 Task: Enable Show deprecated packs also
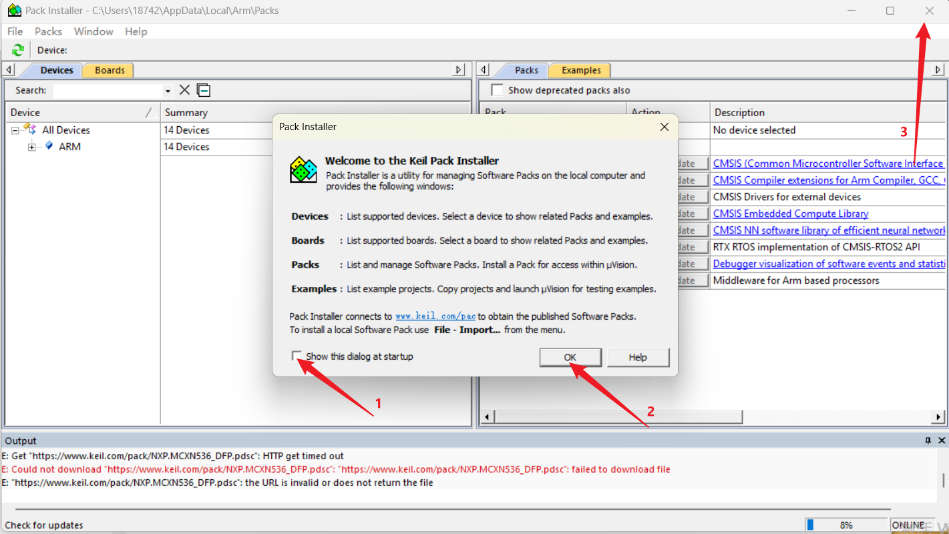[x=497, y=90]
